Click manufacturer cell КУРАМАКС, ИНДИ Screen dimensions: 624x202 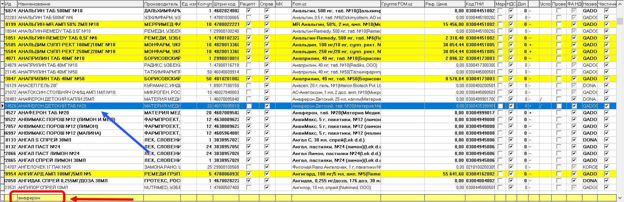coord(162,85)
